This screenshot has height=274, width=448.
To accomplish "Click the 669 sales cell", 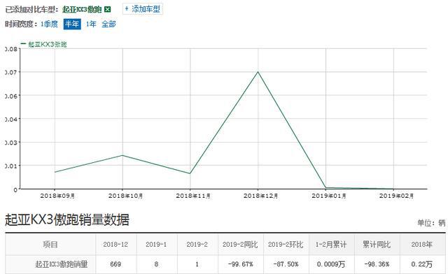I will pyautogui.click(x=115, y=264).
